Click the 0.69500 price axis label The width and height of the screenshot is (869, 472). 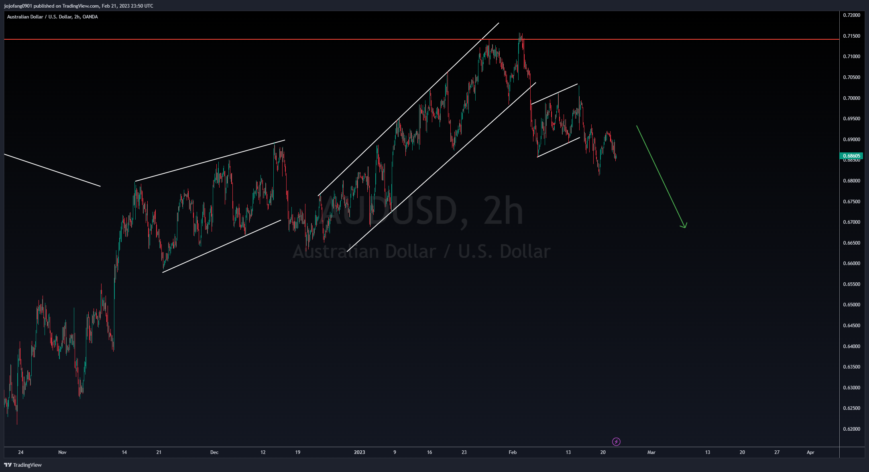click(851, 119)
